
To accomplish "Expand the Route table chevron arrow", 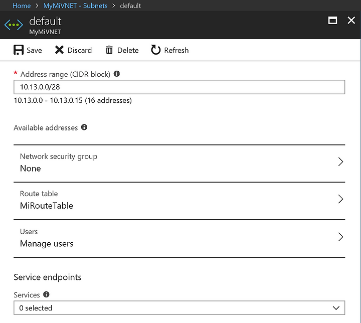I will [x=340, y=199].
